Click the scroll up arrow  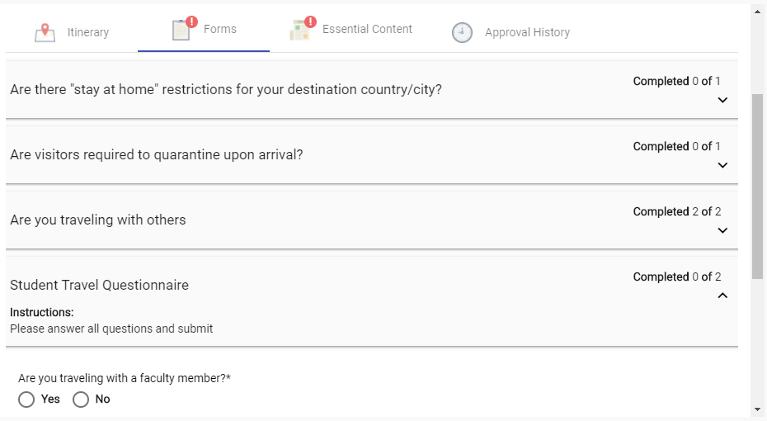(757, 12)
